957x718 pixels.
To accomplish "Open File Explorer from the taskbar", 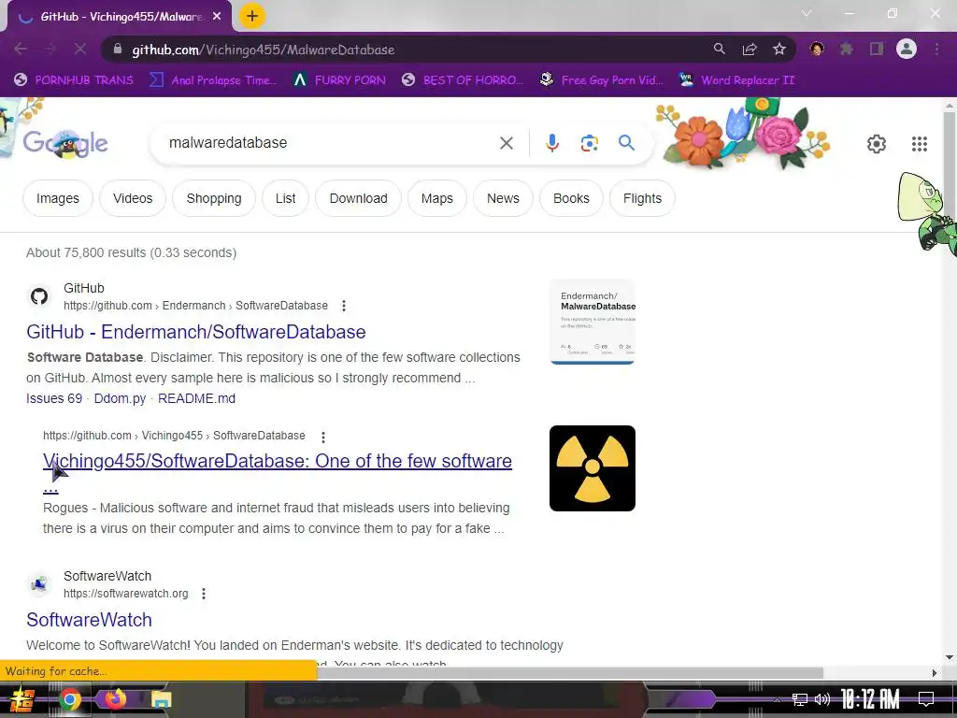I will [x=161, y=699].
